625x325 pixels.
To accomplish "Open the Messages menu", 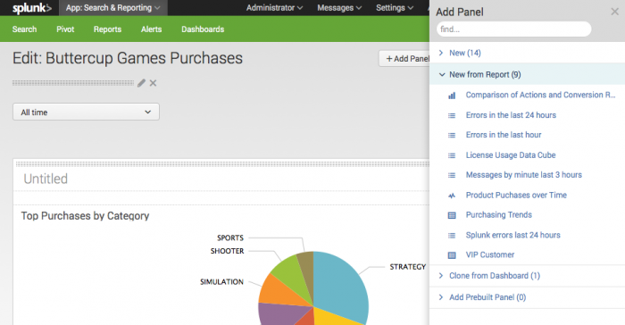I will coord(339,8).
